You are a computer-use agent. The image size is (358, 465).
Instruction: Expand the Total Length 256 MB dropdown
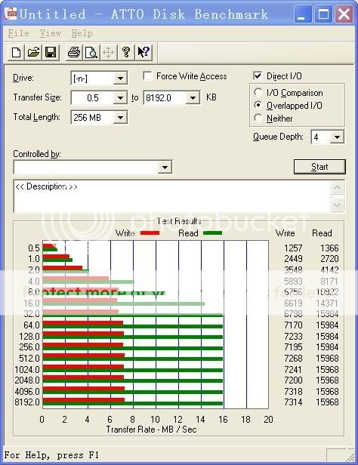(120, 118)
